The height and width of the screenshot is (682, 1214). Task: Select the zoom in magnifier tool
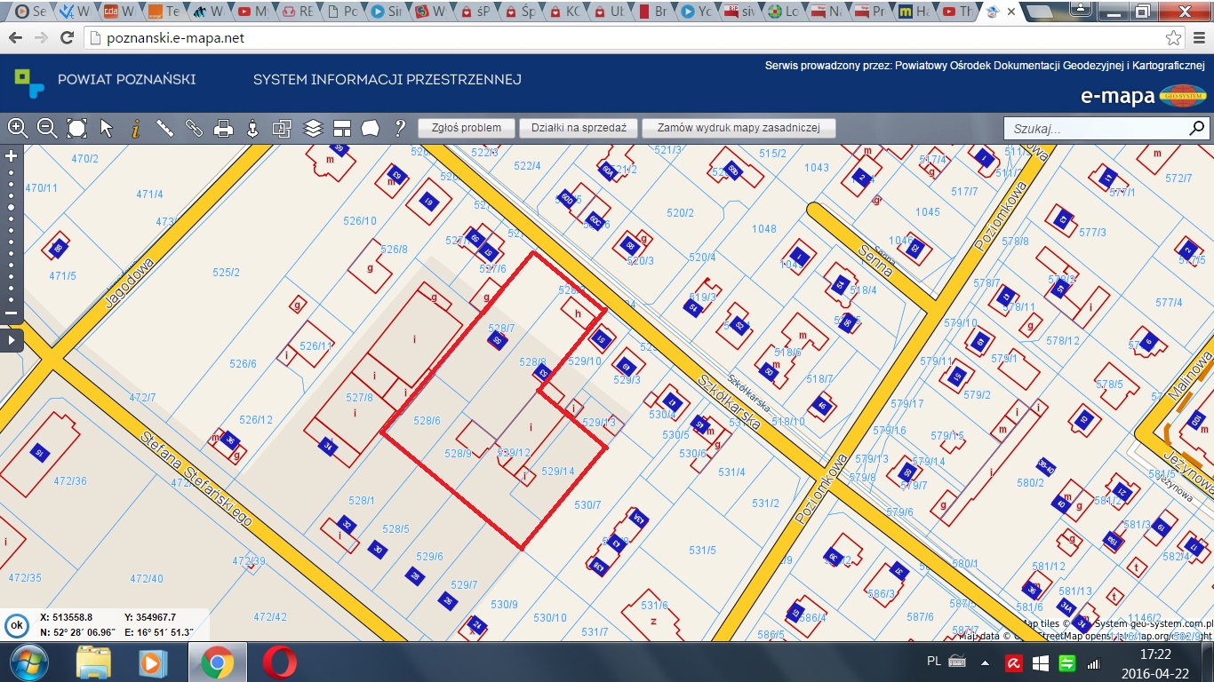[17, 128]
